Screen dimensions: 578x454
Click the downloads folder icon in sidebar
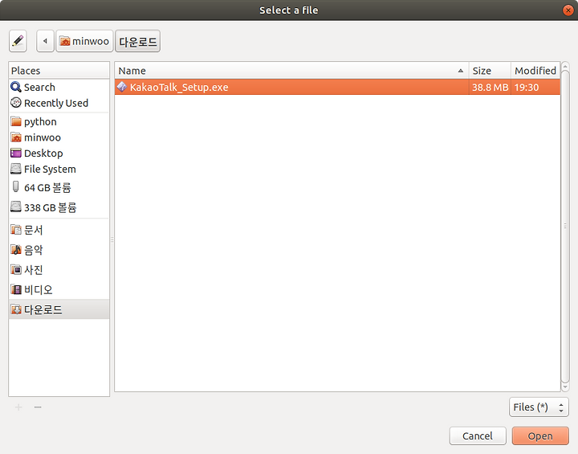(16, 309)
